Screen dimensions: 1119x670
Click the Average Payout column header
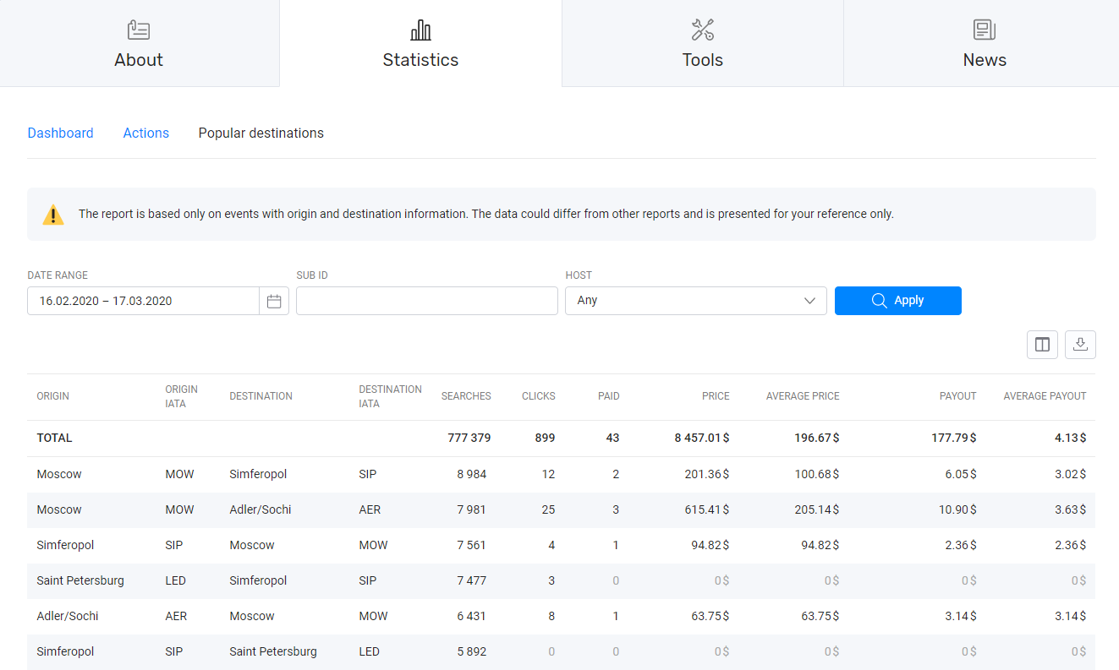(1045, 396)
